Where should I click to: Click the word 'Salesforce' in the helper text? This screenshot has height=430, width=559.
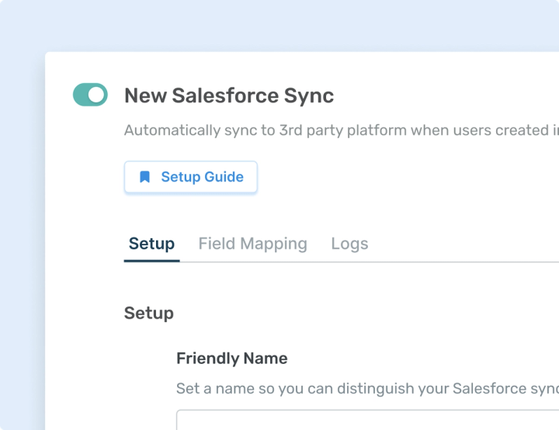[x=489, y=388]
